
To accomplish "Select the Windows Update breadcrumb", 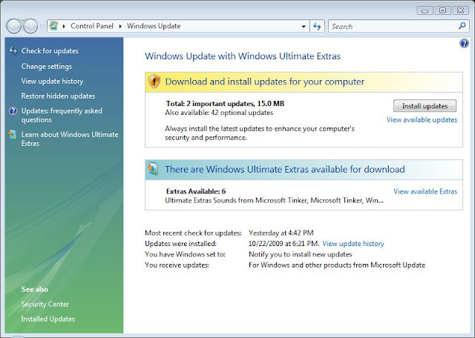I will pyautogui.click(x=154, y=26).
